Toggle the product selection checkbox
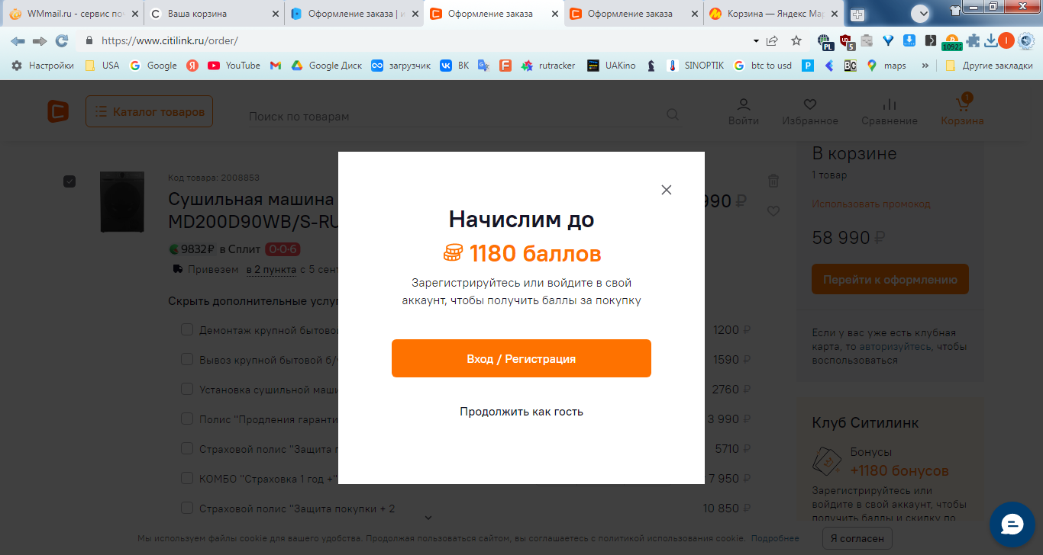This screenshot has height=555, width=1043. pos(69,181)
